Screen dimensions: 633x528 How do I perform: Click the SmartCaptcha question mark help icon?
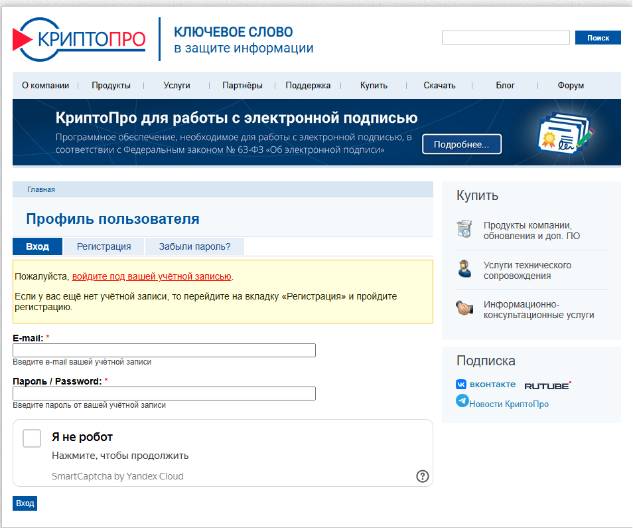coord(422,476)
